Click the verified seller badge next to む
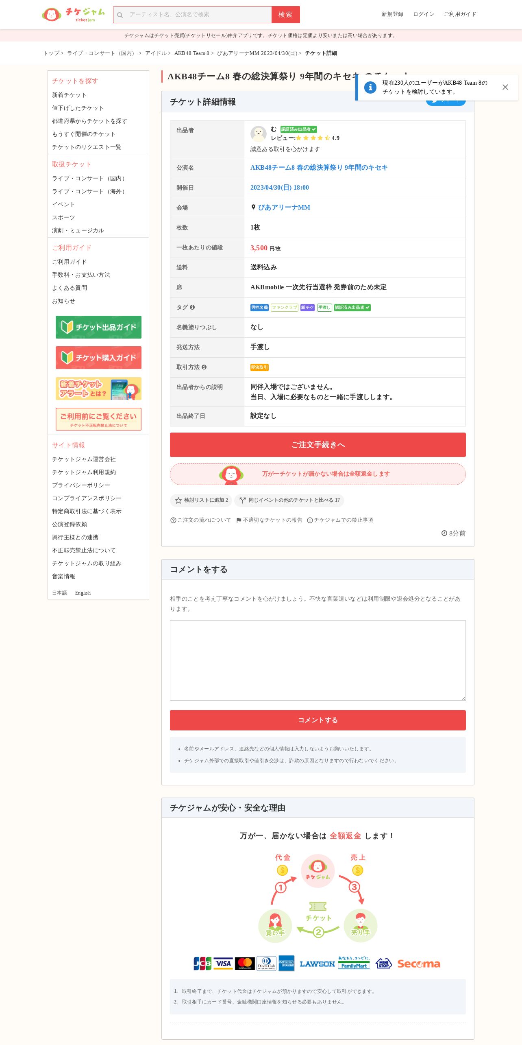Screen dimensions: 522x1045 (x=299, y=129)
